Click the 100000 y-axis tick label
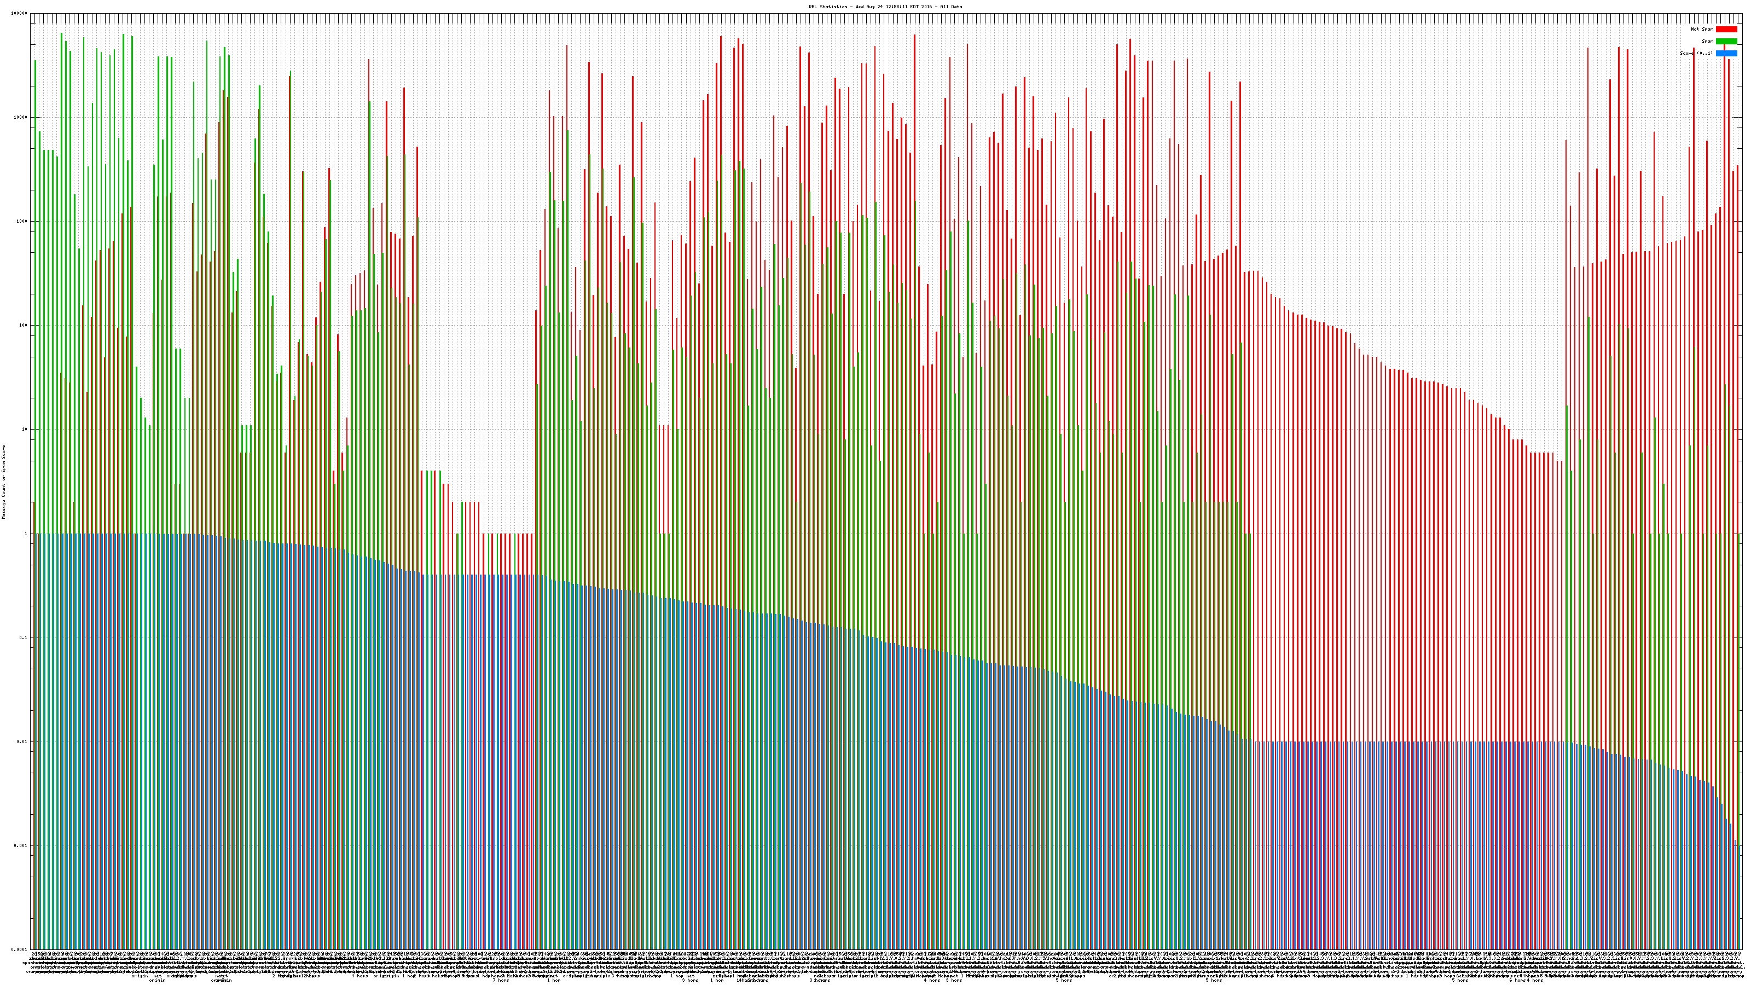 point(20,14)
